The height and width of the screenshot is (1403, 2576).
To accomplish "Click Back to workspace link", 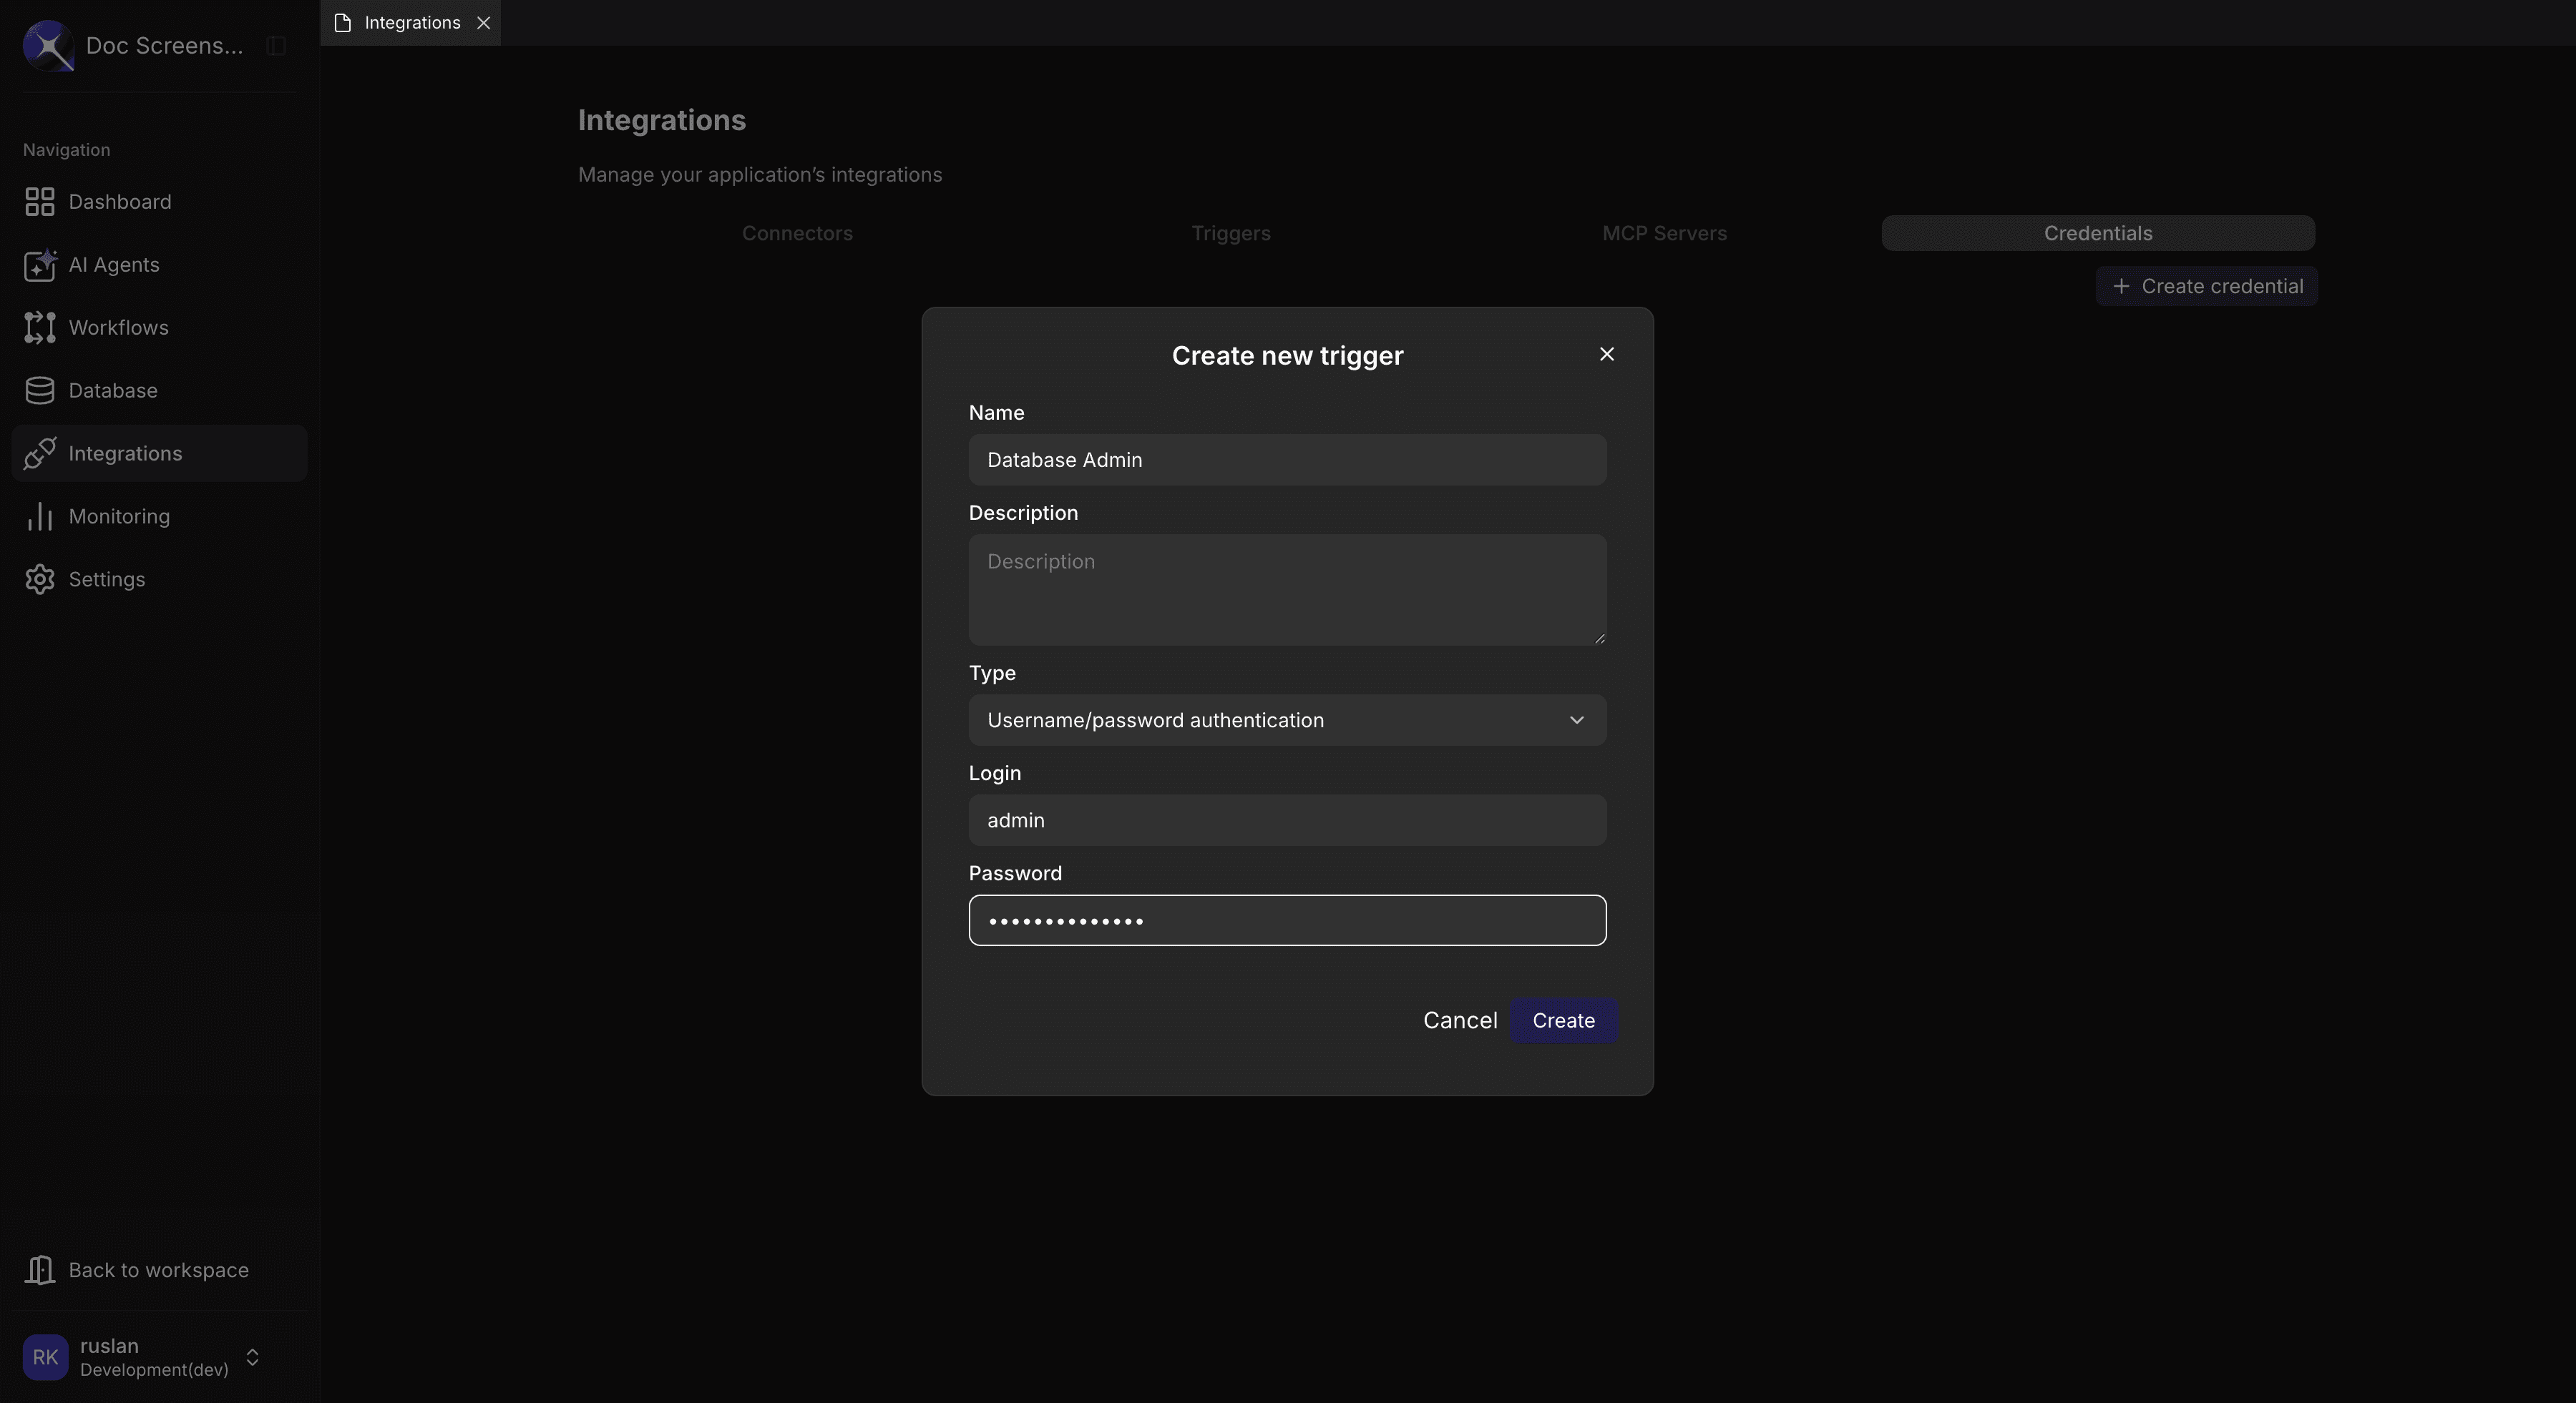I will (x=158, y=1269).
